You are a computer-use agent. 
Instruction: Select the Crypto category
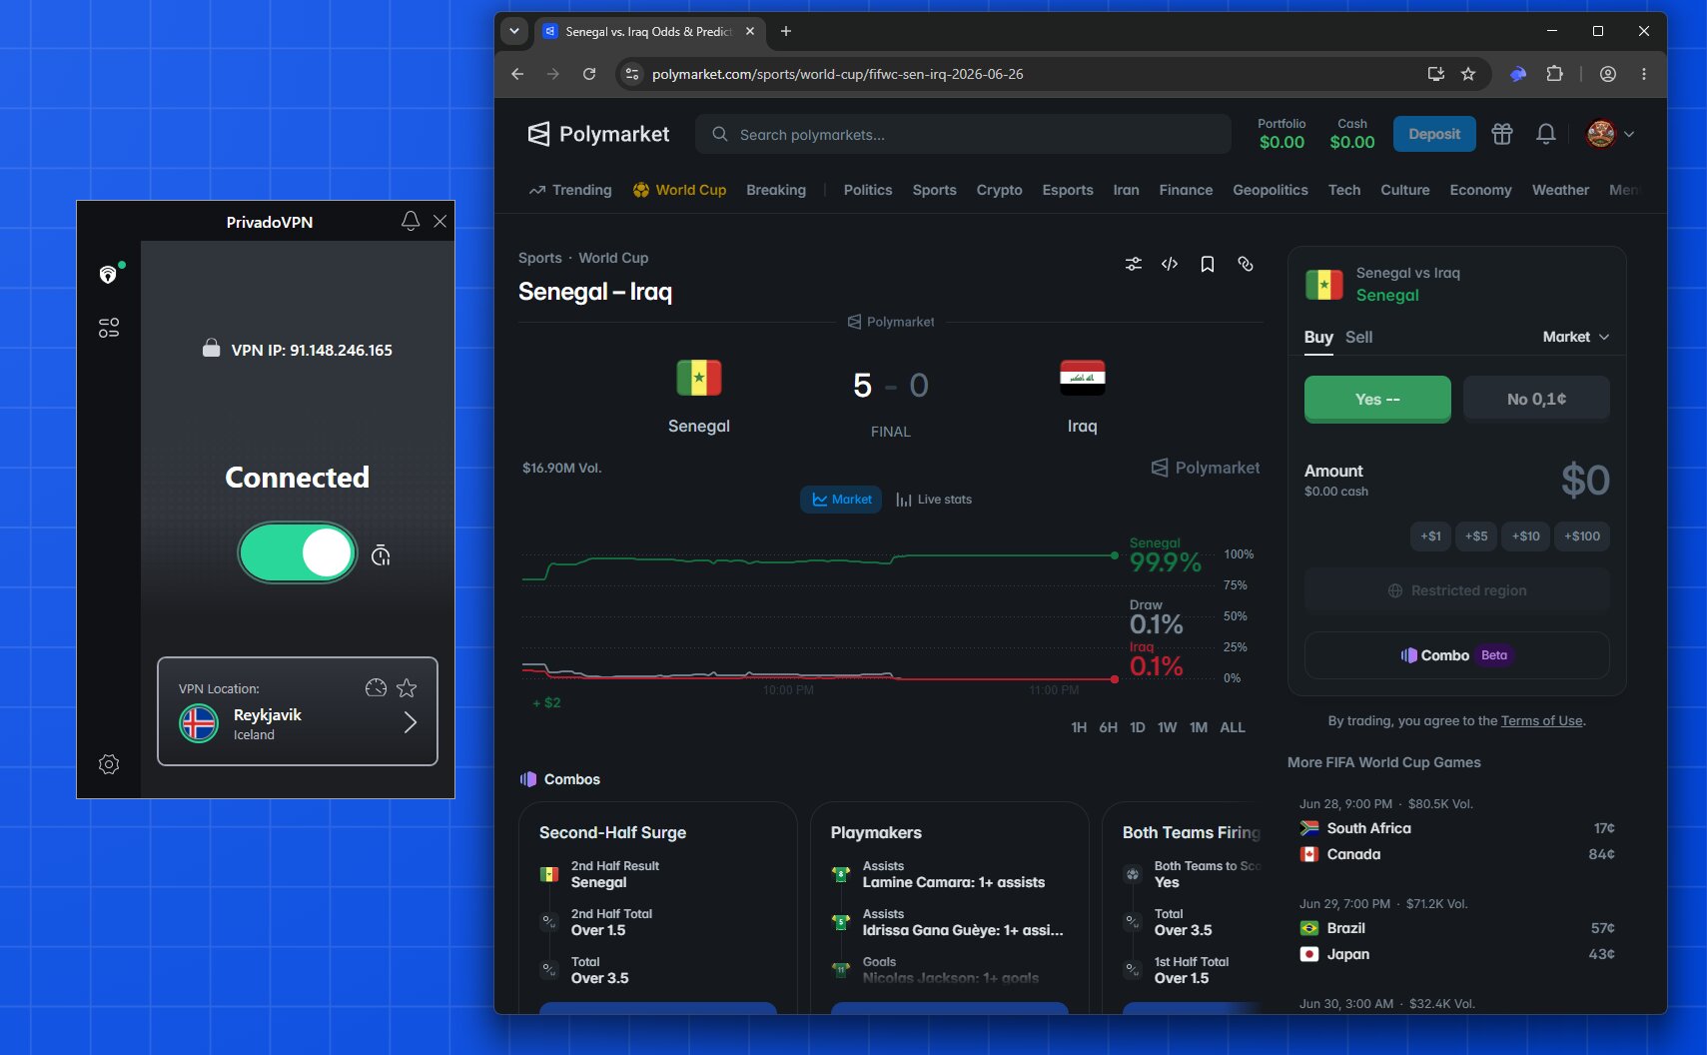coord(999,190)
